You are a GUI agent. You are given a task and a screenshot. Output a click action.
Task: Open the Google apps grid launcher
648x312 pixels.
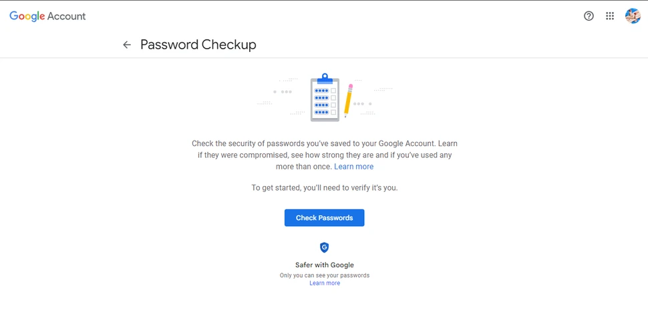click(610, 16)
